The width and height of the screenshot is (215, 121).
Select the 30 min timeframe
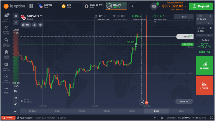[x=106, y=111]
